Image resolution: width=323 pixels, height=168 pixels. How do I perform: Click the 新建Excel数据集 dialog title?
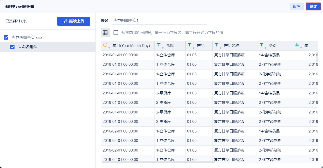20,7
